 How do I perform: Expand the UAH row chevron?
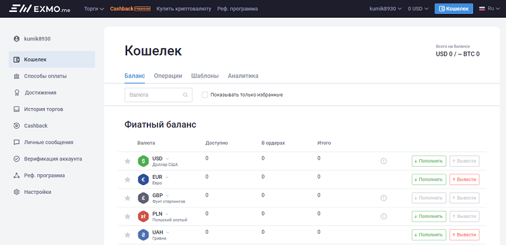click(x=168, y=232)
